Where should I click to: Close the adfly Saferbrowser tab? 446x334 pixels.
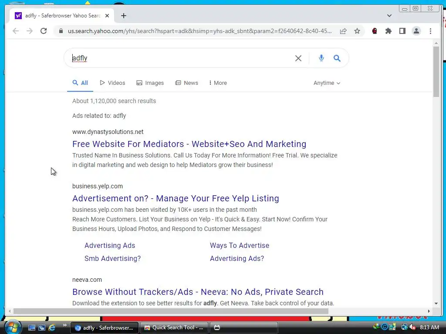pos(107,16)
